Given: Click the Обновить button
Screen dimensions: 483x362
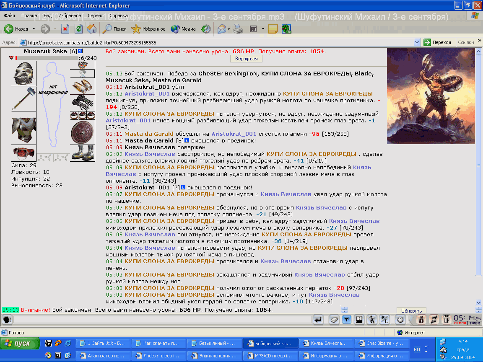Looking at the screenshot, I should pos(411,310).
